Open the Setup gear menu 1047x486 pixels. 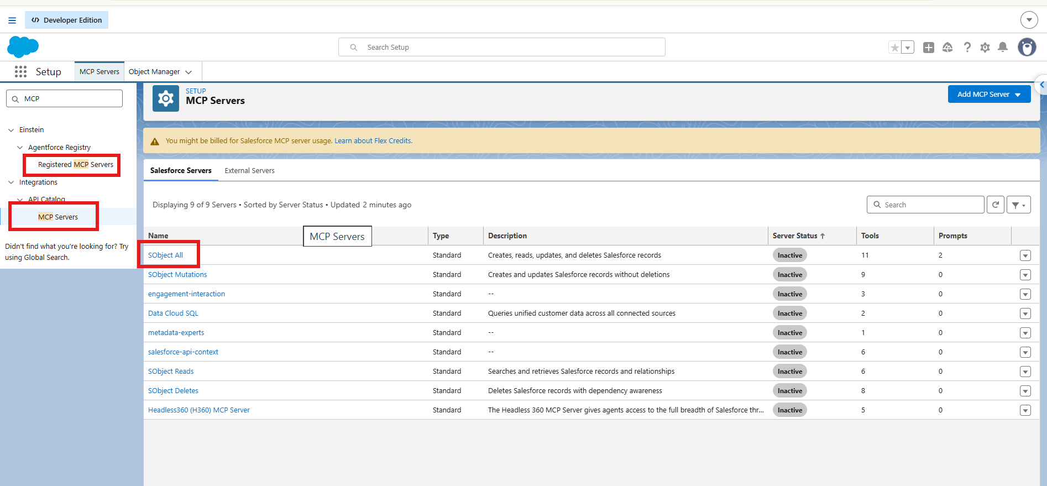click(985, 48)
